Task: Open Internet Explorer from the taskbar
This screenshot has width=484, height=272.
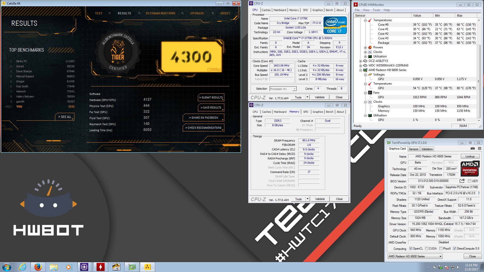Action: coord(23,267)
